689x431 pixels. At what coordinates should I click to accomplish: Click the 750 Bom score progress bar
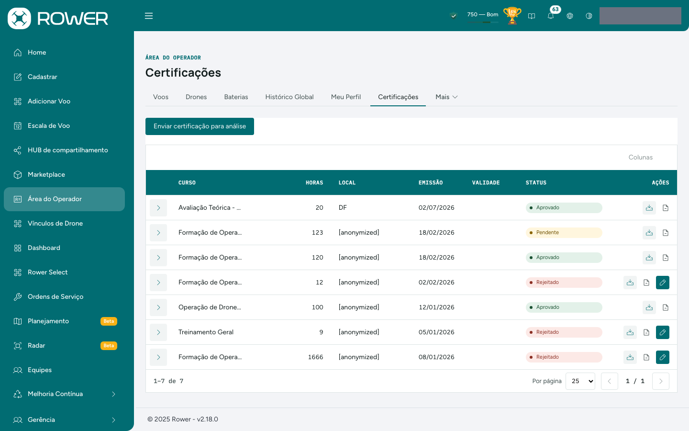click(483, 22)
